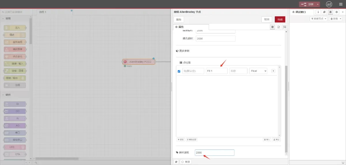This screenshot has height=165, width=346.
Task: Open the sidebar help book icon
Action: (324, 12)
